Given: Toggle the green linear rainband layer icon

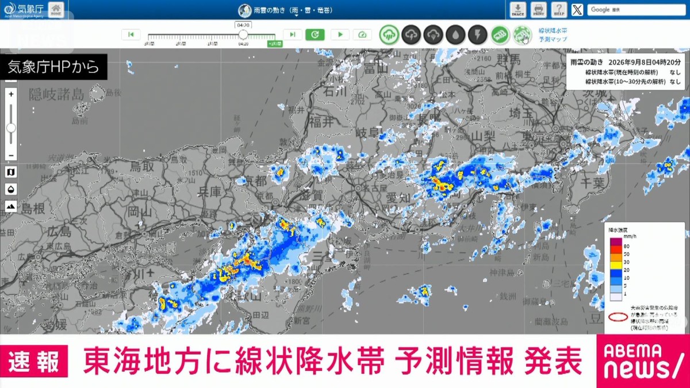Looking at the screenshot, I should click(500, 35).
